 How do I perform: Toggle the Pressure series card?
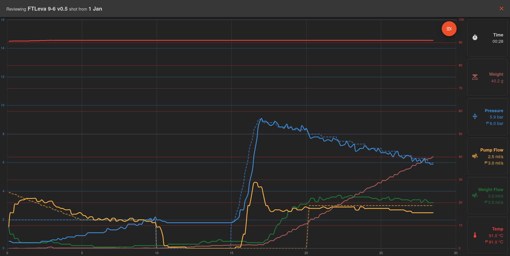(x=487, y=117)
